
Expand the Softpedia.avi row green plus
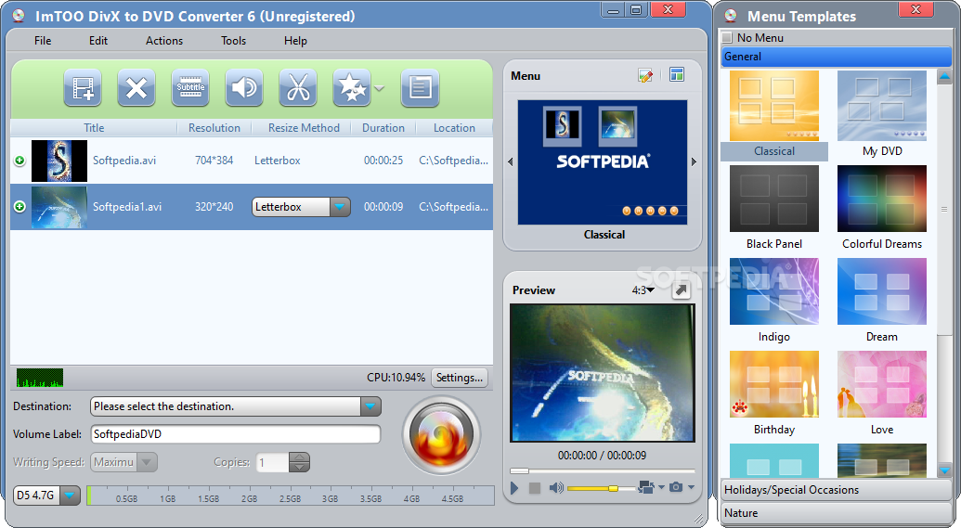19,161
